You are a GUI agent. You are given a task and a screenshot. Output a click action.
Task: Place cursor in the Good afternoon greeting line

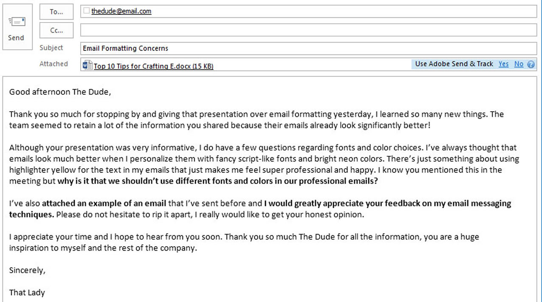pyautogui.click(x=60, y=92)
